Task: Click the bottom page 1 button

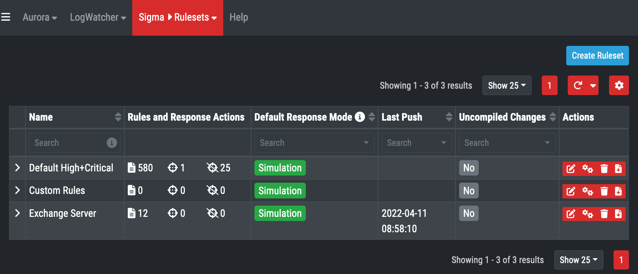Action: tap(621, 260)
